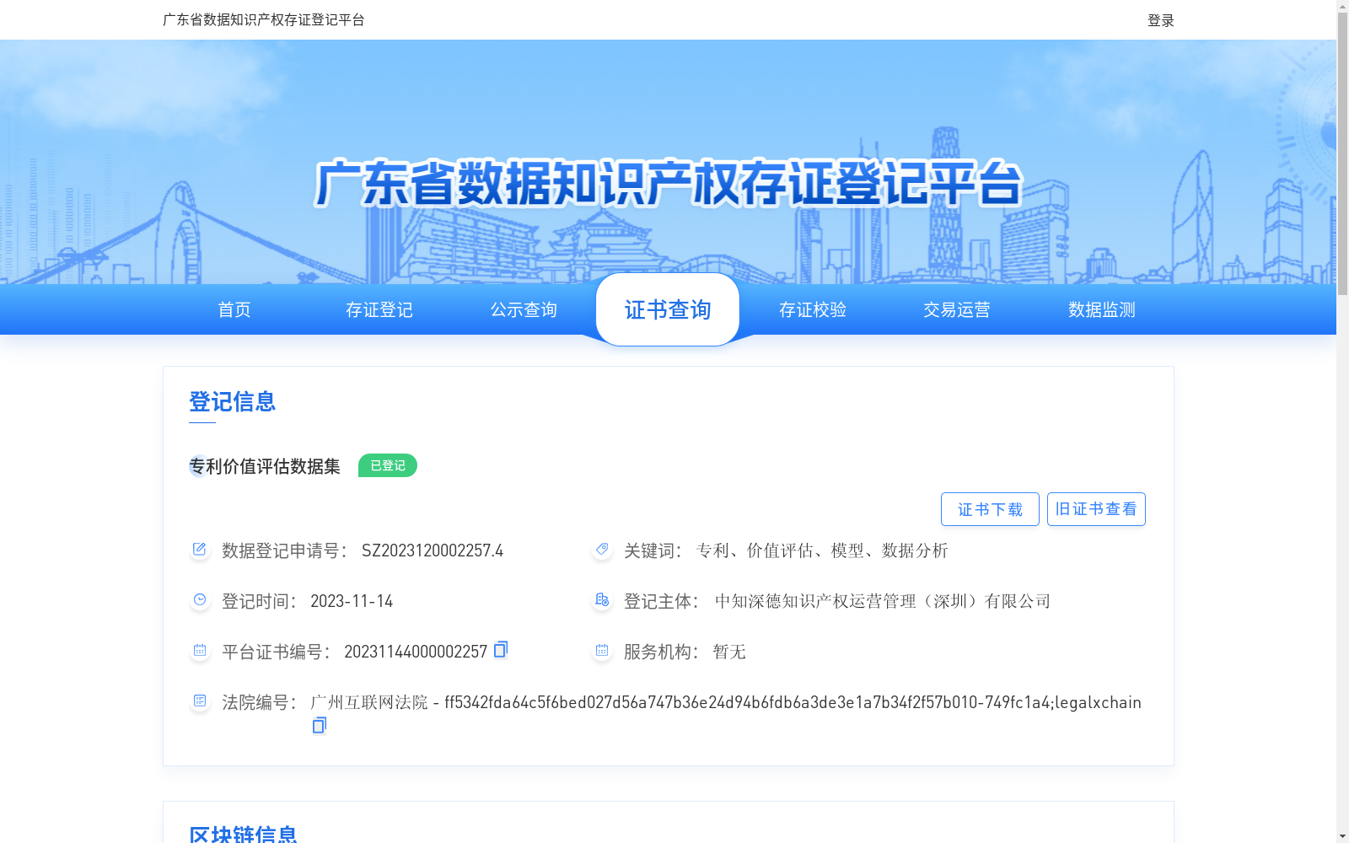Viewport: 1349px width, 843px height.
Task: Click the icon beside 登记主体
Action: click(x=601, y=600)
